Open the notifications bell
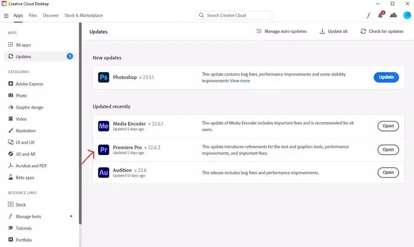The image size is (414, 247). point(380,15)
